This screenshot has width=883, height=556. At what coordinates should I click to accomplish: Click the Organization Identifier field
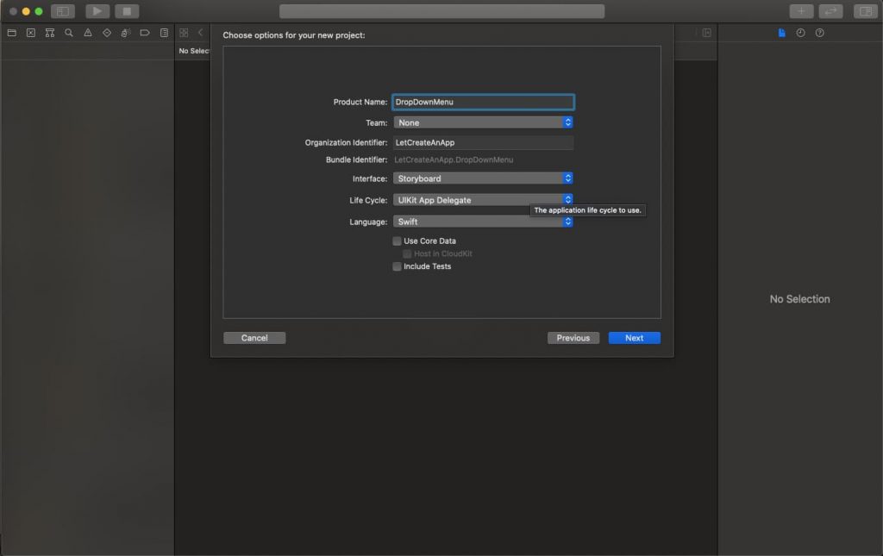(483, 142)
